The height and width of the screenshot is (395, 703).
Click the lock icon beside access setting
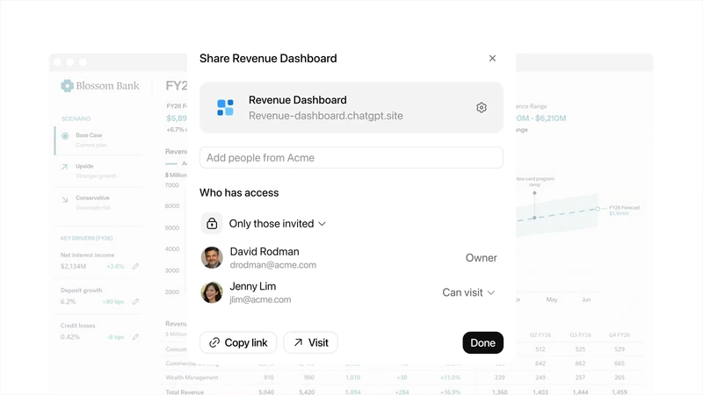212,224
